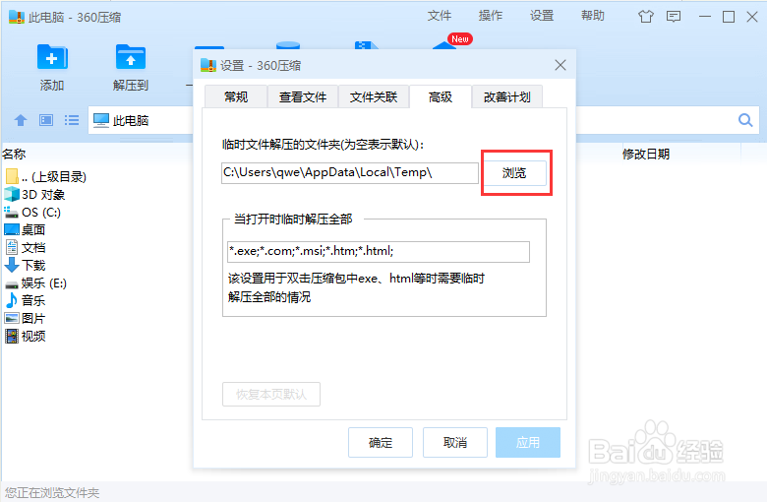Viewport: 767px width, 502px height.
Task: Sort by the 修改日期 column header
Action: point(646,155)
